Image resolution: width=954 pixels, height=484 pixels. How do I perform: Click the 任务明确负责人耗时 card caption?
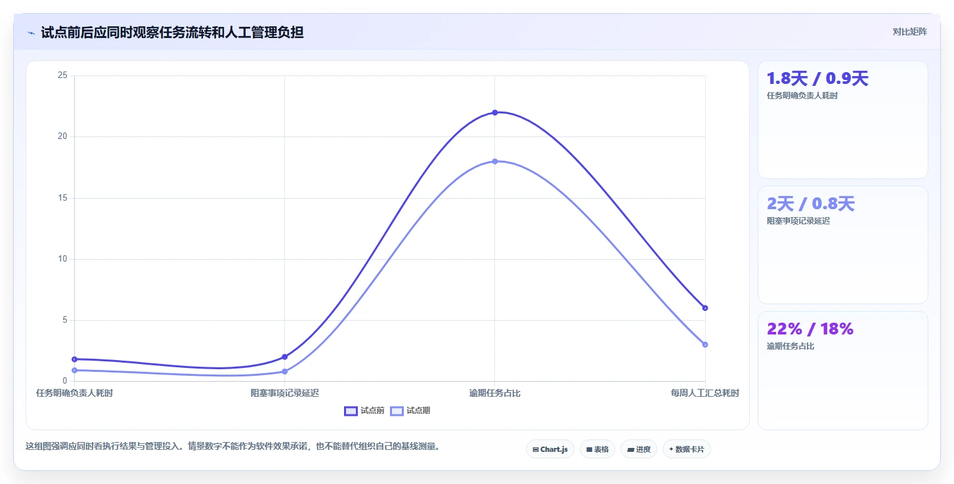pyautogui.click(x=802, y=96)
